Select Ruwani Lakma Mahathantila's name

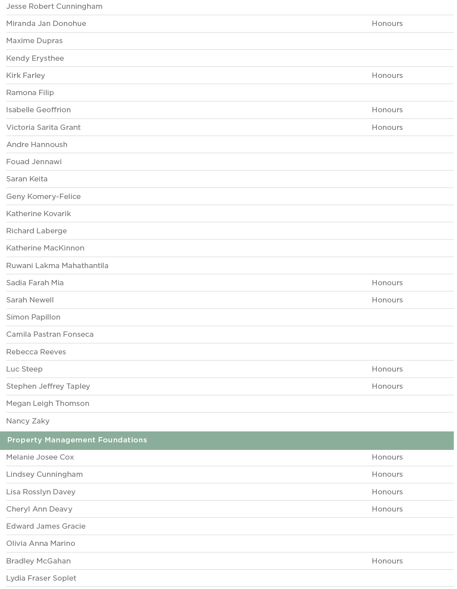(57, 265)
